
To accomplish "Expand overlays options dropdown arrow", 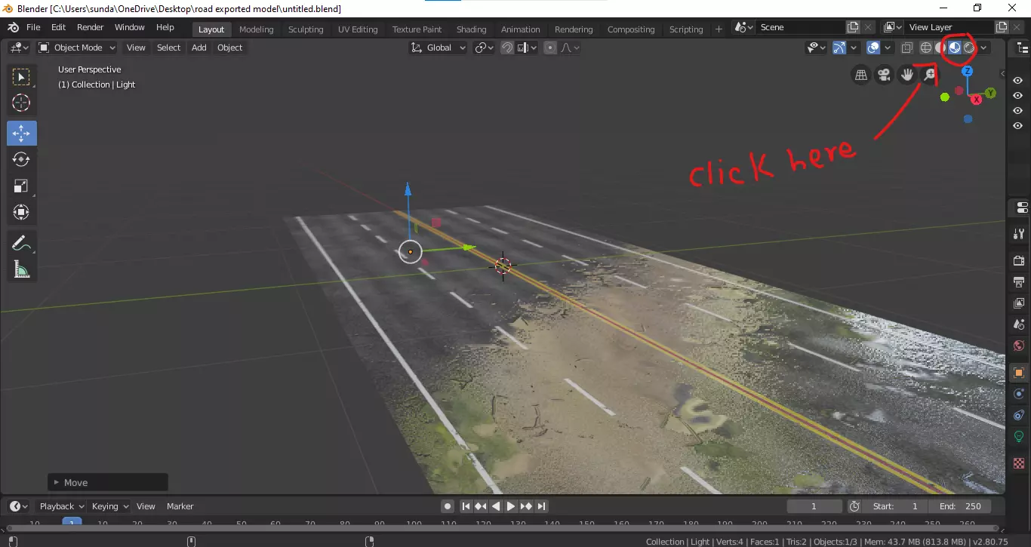I will point(888,48).
